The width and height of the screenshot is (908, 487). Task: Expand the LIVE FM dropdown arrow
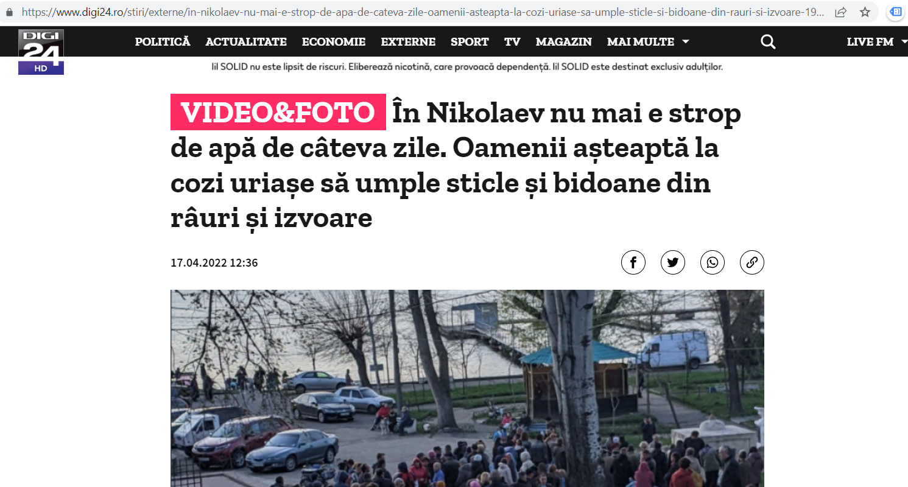click(x=903, y=41)
